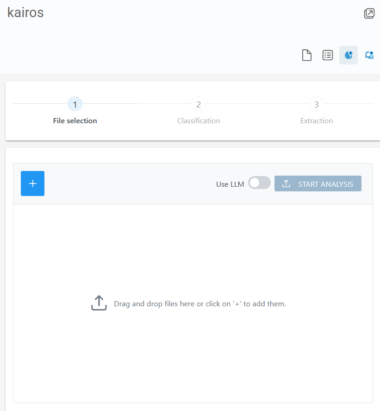Click the blue plus button to add files
This screenshot has width=380, height=411.
pos(32,183)
